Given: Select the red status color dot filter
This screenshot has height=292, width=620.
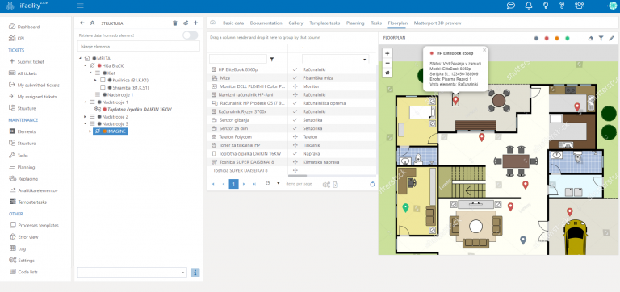Looking at the screenshot, I should (x=547, y=39).
